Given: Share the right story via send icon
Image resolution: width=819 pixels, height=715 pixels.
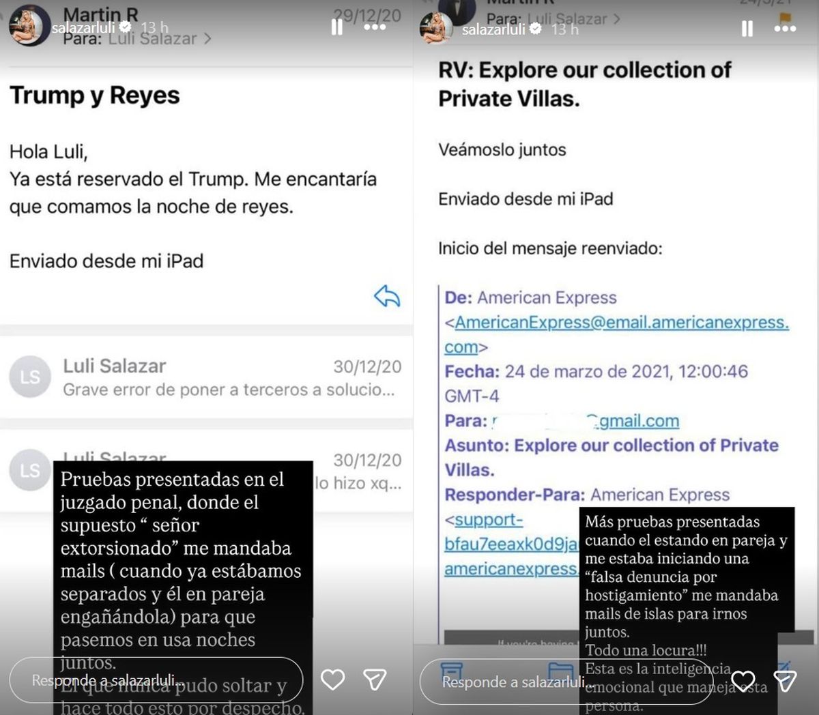Looking at the screenshot, I should tap(785, 681).
